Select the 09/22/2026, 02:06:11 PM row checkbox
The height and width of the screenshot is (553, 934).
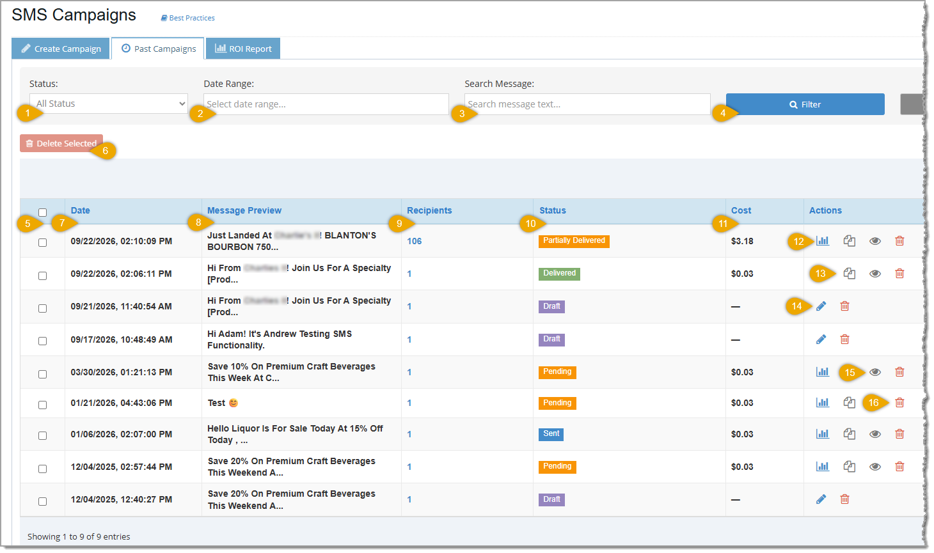coord(42,276)
